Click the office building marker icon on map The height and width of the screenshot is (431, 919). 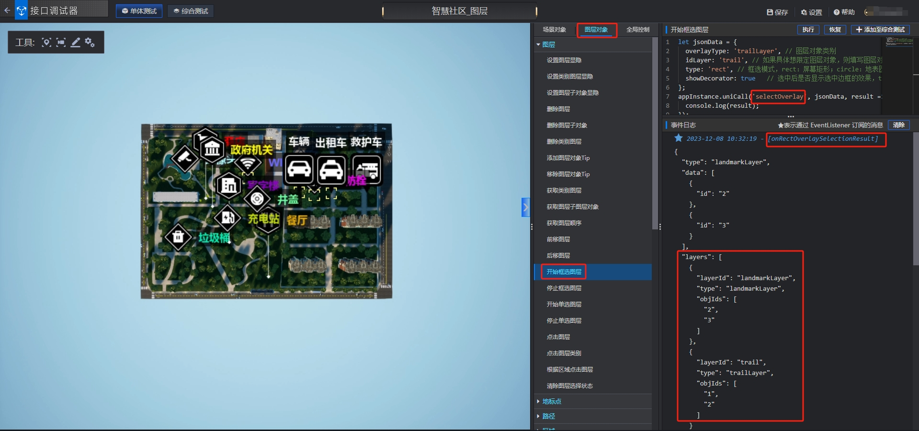[x=228, y=185]
